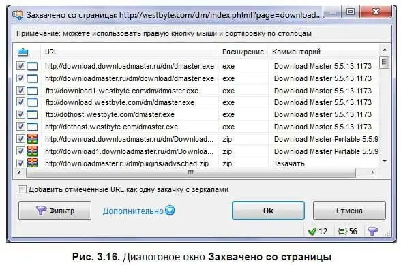Uncheck advsched.zip row checkbox
Screen dimensions: 401x265
click(x=20, y=163)
